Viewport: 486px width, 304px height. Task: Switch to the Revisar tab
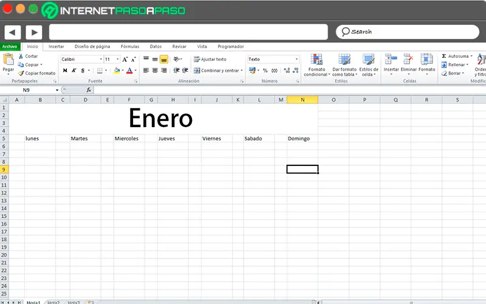[179, 47]
